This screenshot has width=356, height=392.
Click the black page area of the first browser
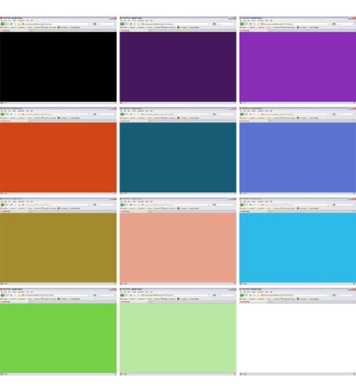pyautogui.click(x=59, y=67)
